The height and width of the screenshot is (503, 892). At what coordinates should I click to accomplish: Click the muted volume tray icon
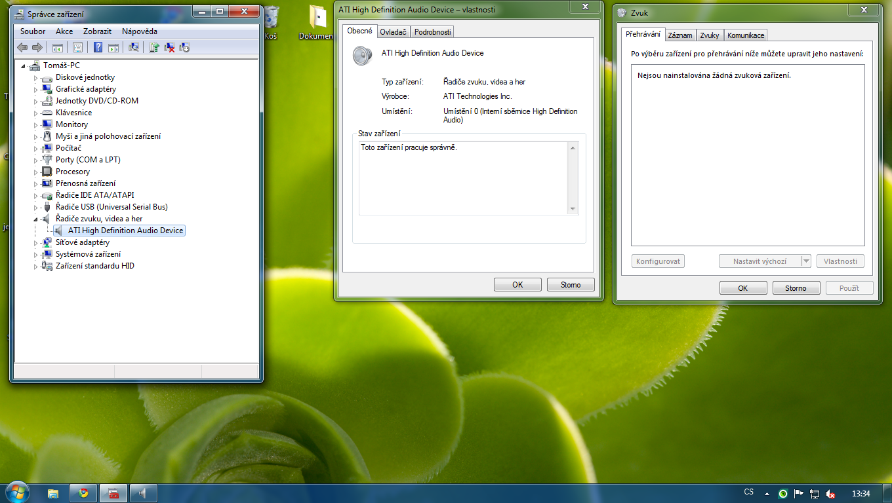(x=830, y=494)
